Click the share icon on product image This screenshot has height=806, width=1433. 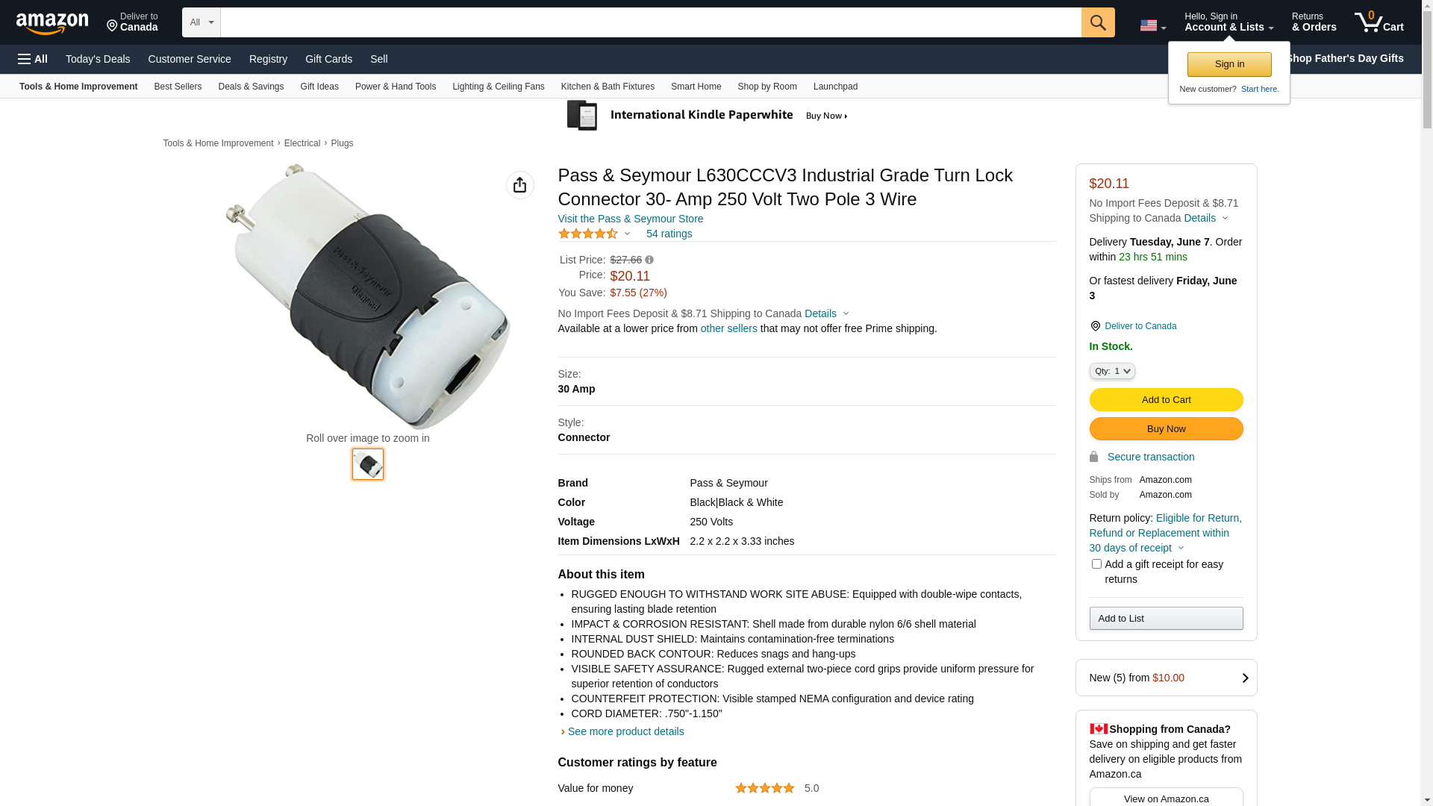(519, 185)
